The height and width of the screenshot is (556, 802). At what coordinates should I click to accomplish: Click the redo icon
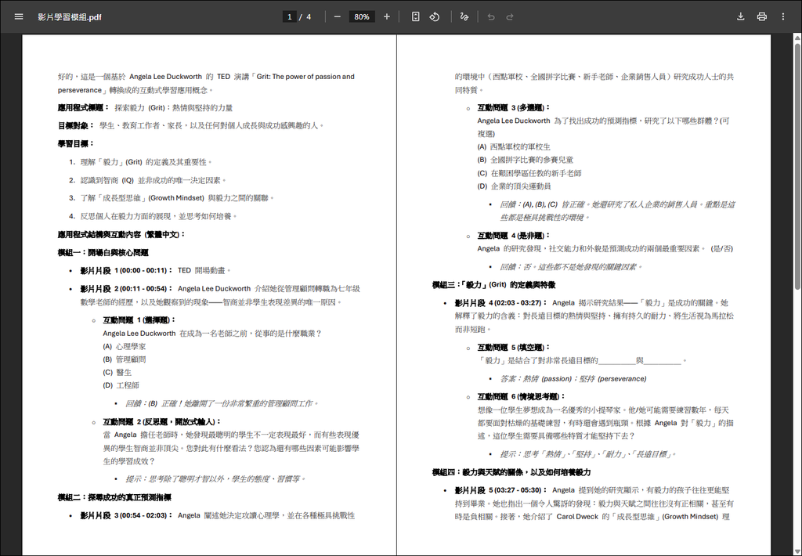pyautogui.click(x=508, y=16)
